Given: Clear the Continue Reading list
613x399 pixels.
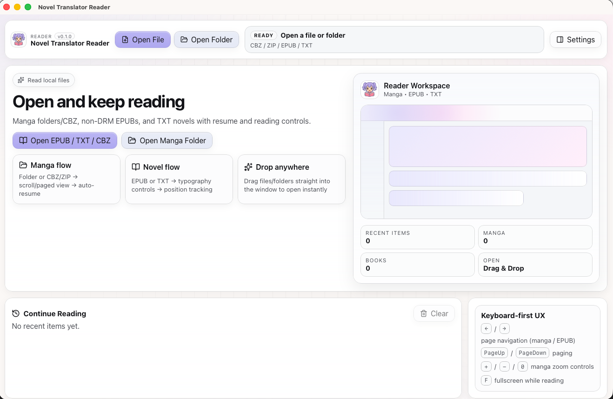Looking at the screenshot, I should pos(433,313).
